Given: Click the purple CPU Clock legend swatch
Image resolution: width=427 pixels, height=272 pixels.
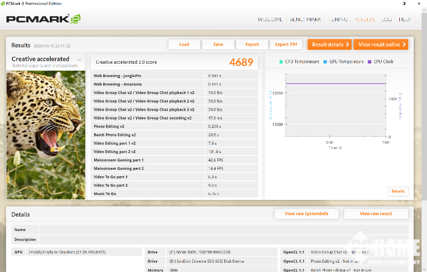Looking at the screenshot, I should [369, 62].
